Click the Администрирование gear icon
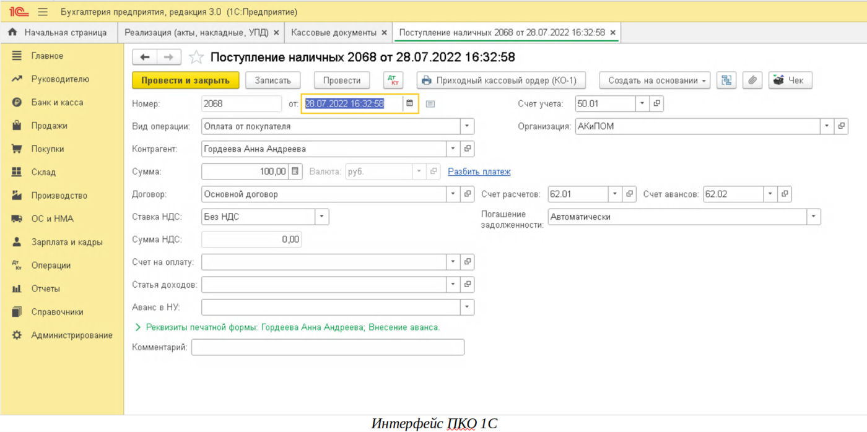 pos(17,335)
